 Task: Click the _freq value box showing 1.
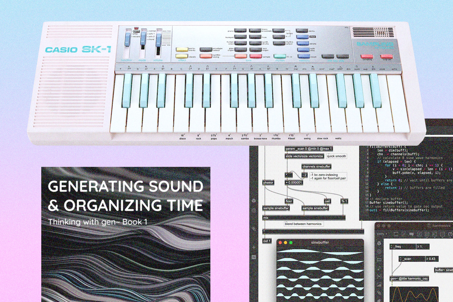point(423,247)
